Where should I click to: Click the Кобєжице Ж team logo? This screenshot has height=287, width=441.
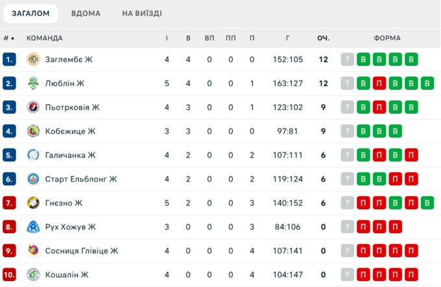click(x=33, y=132)
